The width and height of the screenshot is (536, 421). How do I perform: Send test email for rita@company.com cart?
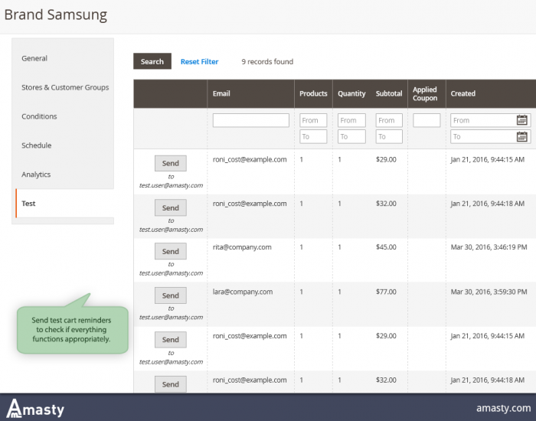171,251
